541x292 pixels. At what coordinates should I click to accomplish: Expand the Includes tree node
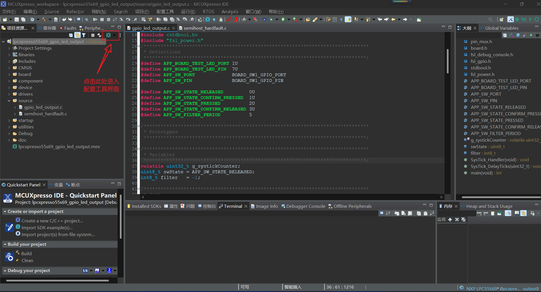tap(9, 61)
